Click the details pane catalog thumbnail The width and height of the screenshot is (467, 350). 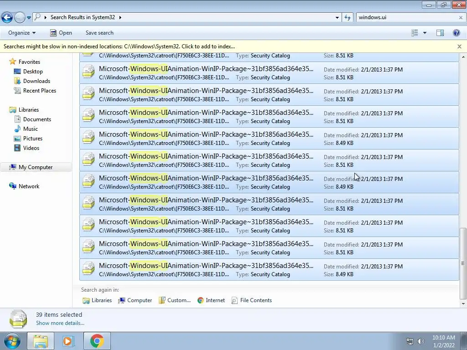(18, 319)
